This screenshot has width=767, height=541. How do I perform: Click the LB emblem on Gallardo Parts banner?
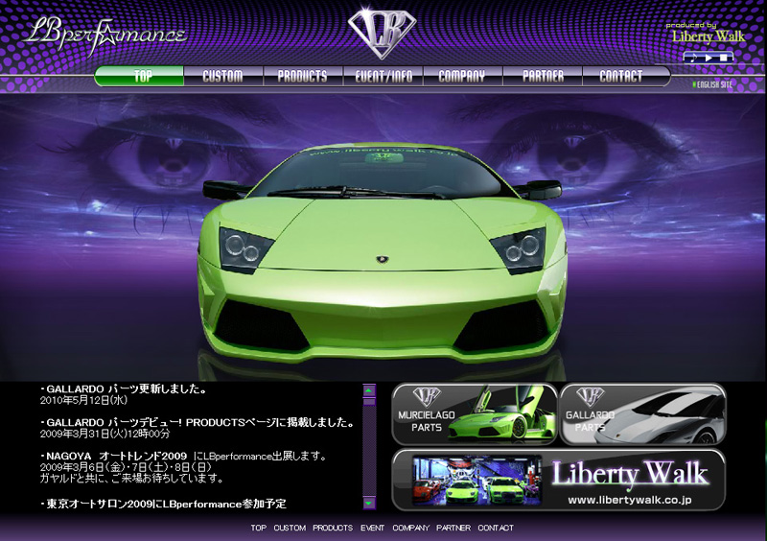(x=591, y=396)
